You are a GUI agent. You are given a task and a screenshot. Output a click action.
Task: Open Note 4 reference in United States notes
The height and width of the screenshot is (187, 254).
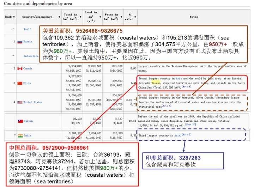point(167,106)
